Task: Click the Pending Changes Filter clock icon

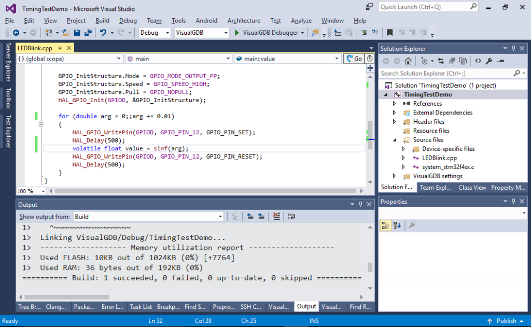Action: (x=424, y=61)
